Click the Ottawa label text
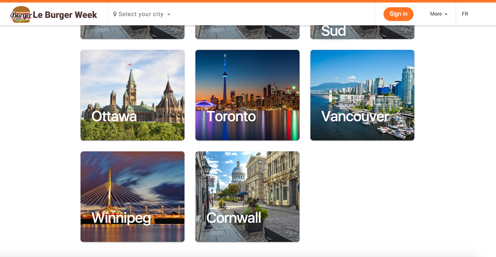 114,116
